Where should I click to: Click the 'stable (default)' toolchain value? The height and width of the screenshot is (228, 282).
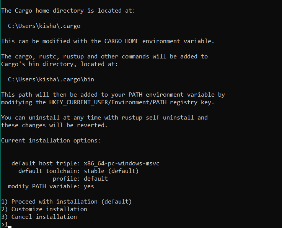point(111,171)
